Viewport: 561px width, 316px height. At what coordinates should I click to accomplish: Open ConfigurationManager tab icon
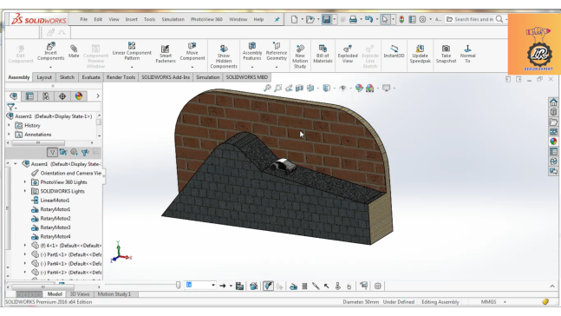tap(46, 96)
